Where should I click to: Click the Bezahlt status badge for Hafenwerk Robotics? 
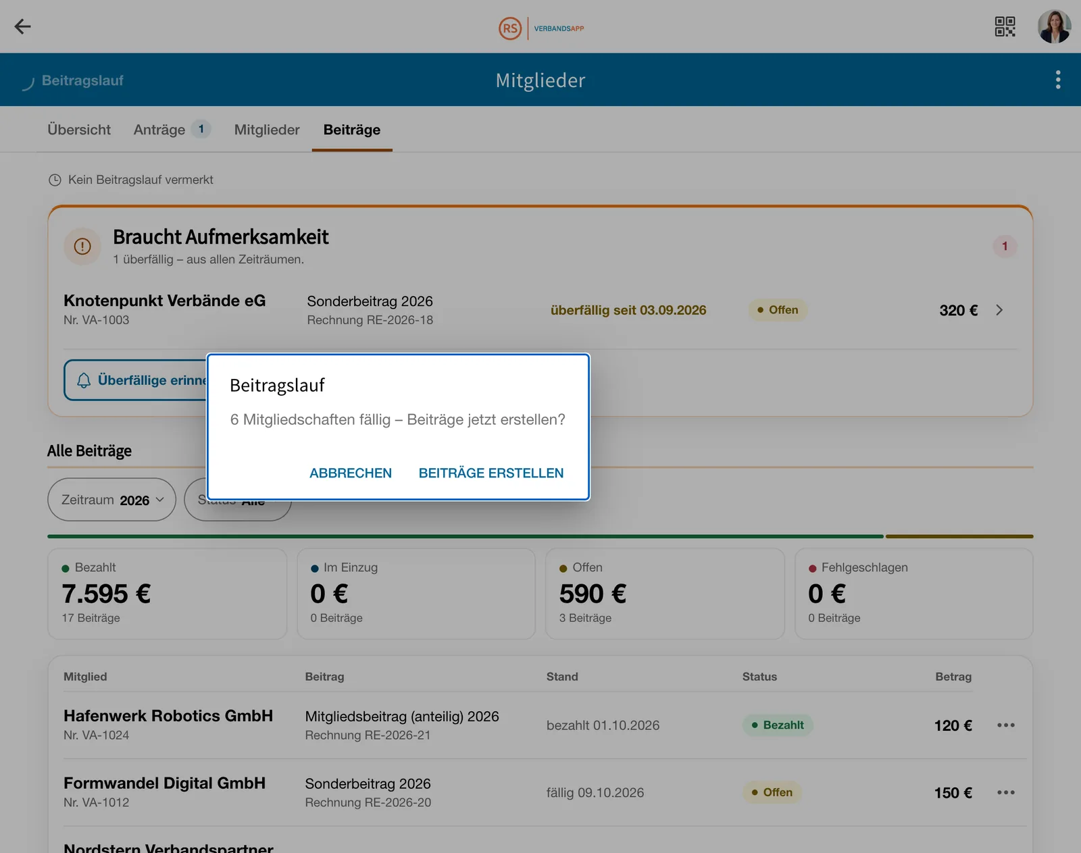(778, 725)
